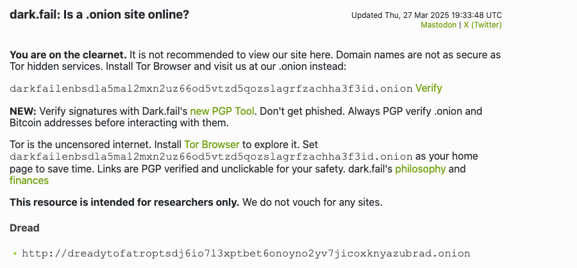Click the onion address beside Verify
The height and width of the screenshot is (268, 577).
coord(211,88)
